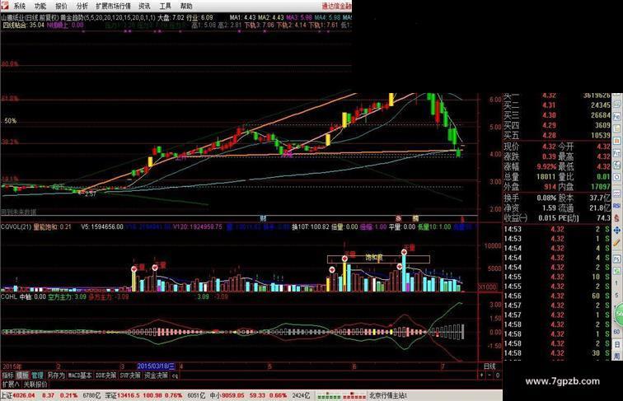This screenshot has width=623, height=401.
Task: Click the 上证 index value 4026.04
Action: pos(24,395)
